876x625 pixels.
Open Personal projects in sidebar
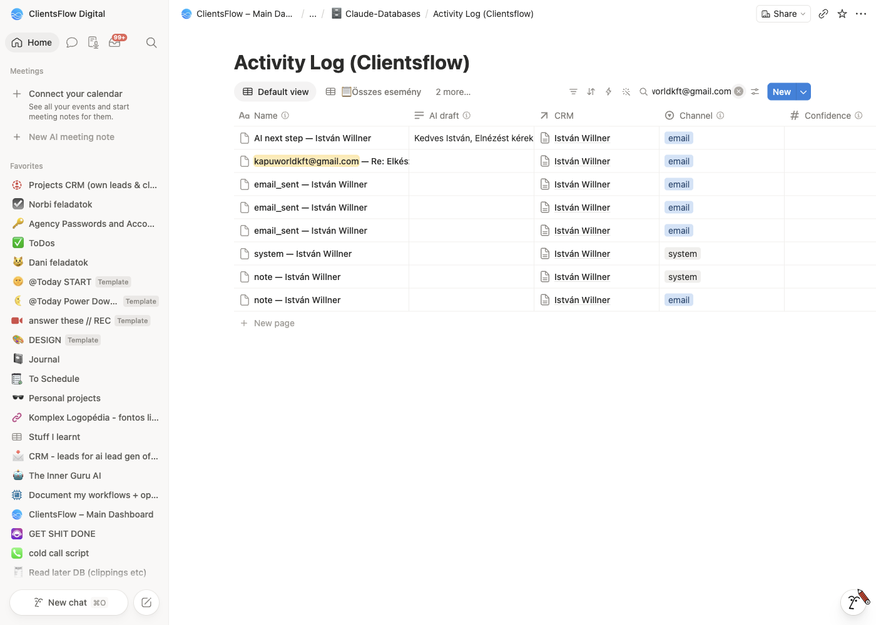84,398
